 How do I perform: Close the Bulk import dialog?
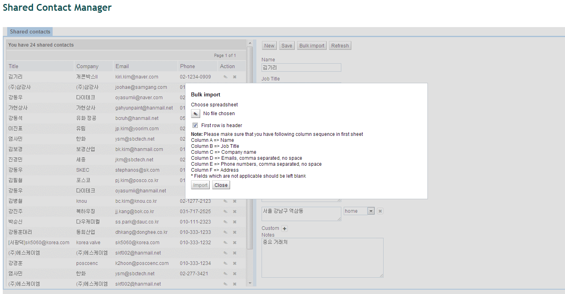[x=221, y=185]
